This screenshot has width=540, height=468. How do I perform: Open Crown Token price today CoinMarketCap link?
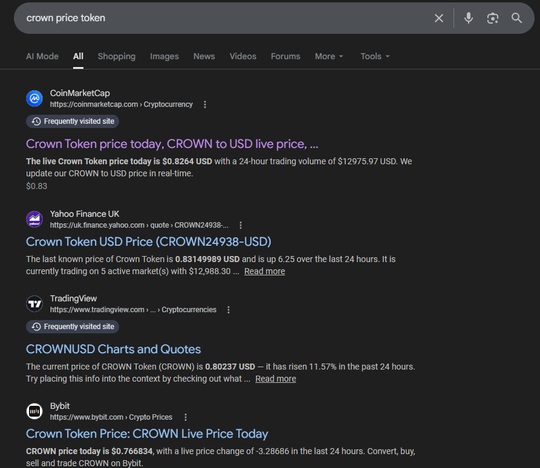(172, 144)
